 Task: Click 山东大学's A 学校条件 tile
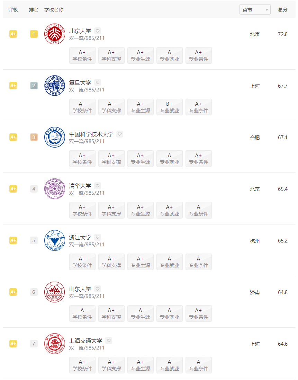(x=82, y=313)
